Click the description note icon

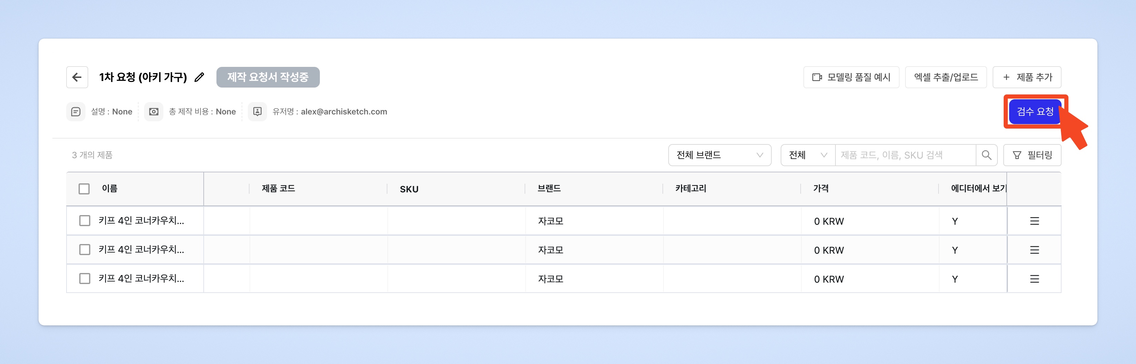click(76, 112)
